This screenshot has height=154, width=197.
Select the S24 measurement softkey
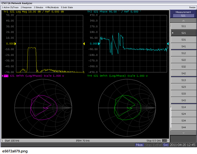point(184,114)
